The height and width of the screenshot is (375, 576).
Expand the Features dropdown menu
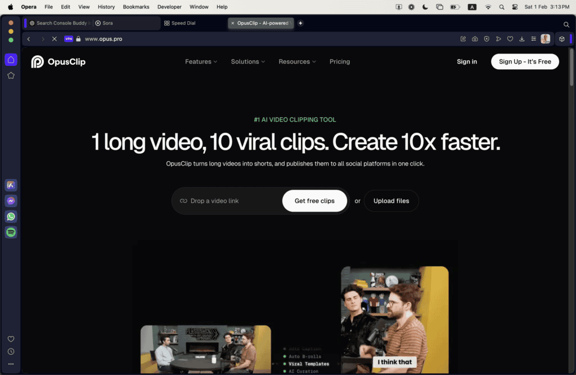[x=201, y=62]
